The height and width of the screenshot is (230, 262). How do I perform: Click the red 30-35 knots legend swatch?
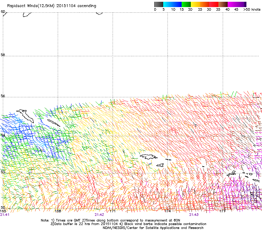(x=214, y=4)
